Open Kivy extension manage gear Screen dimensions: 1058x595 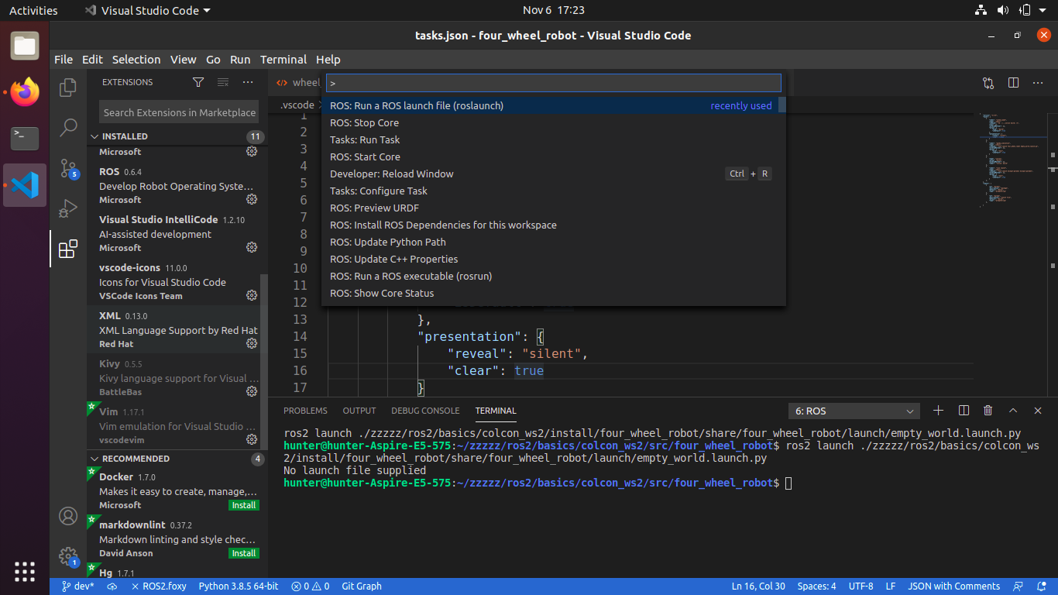coord(252,392)
